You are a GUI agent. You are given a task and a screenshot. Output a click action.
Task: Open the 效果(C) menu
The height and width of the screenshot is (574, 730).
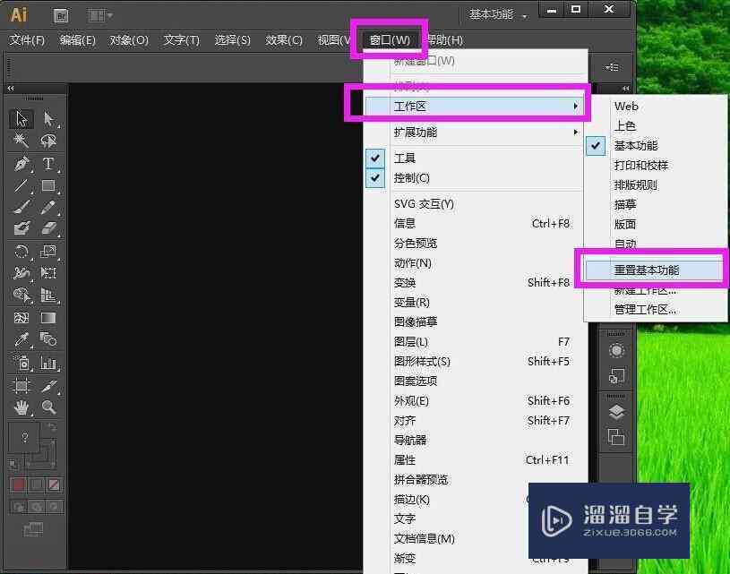point(284,40)
